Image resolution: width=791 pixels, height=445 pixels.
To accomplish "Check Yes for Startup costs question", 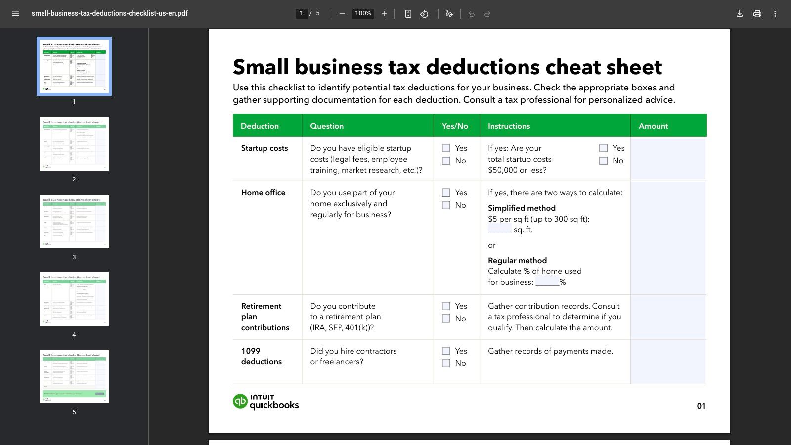I will tap(446, 148).
